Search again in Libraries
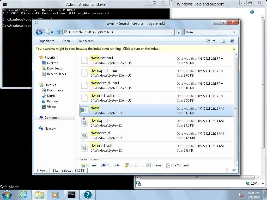 coord(89,165)
